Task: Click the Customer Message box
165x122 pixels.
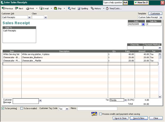Action: [x=26, y=101]
